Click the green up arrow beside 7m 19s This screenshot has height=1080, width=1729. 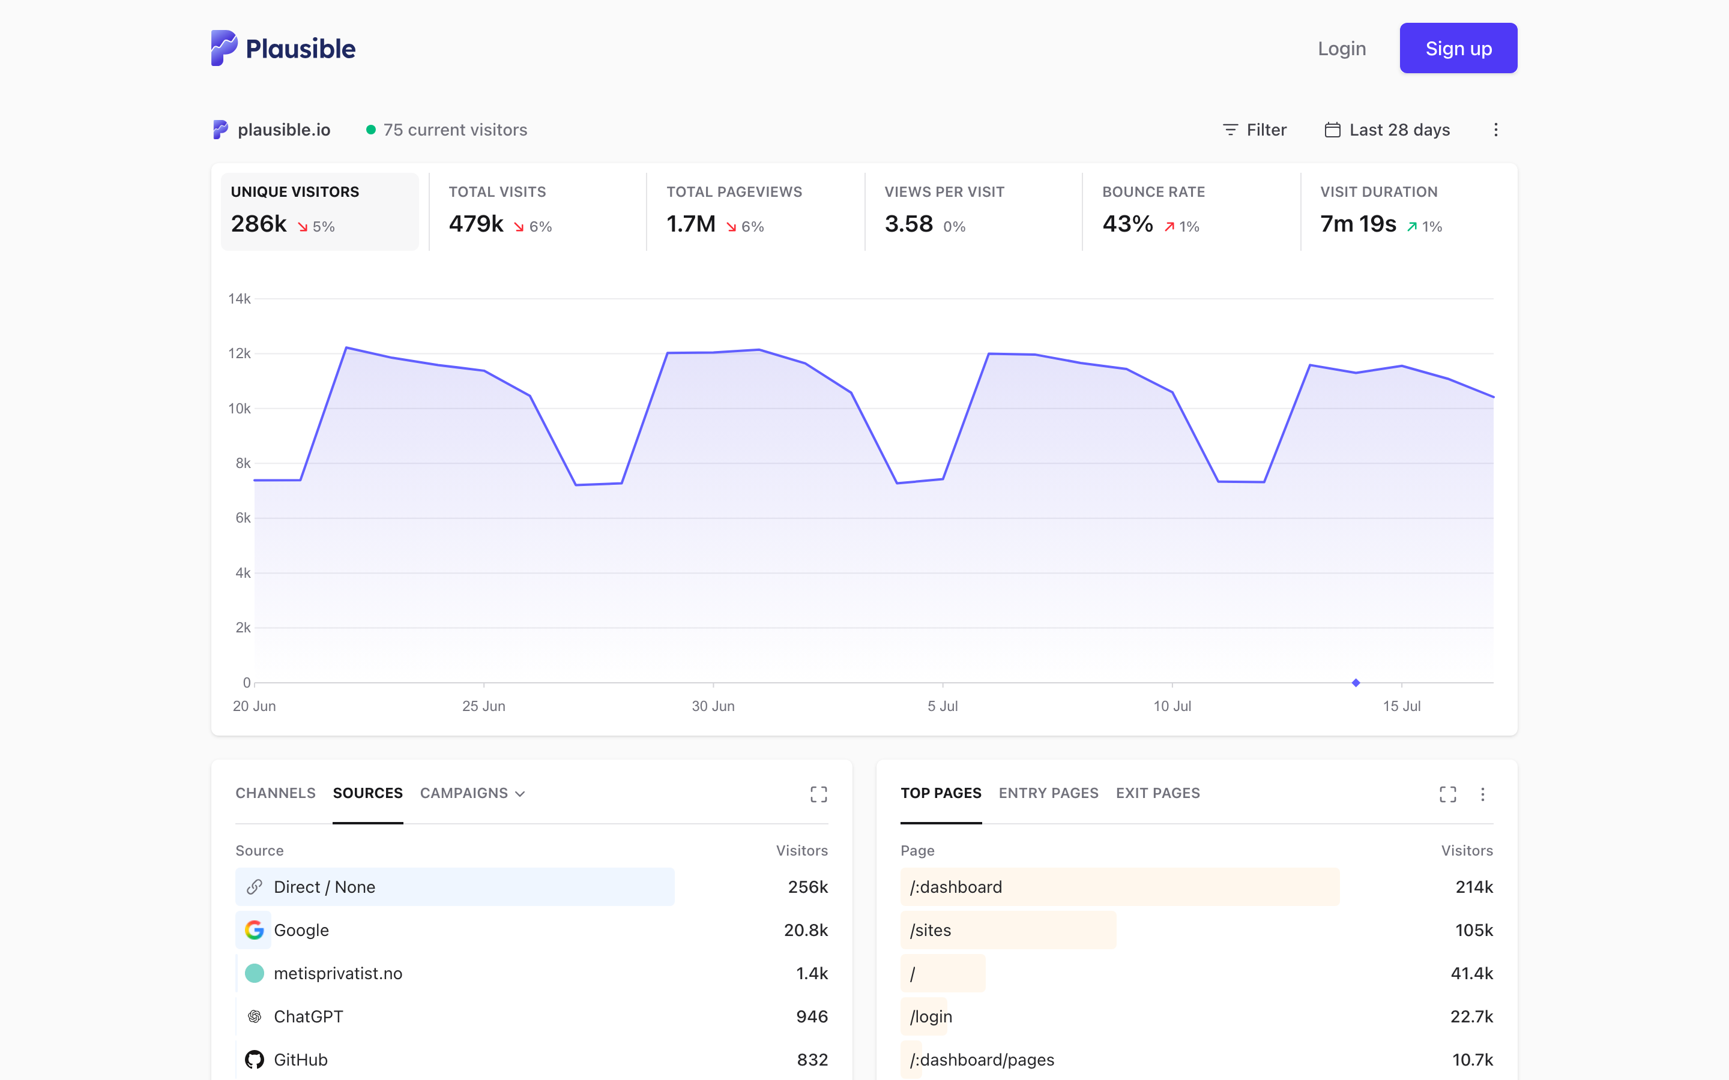1412,226
